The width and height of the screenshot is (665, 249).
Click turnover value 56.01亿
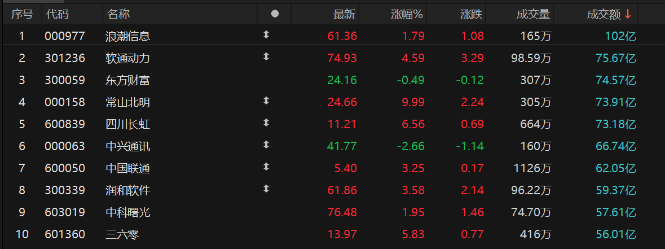[616, 234]
